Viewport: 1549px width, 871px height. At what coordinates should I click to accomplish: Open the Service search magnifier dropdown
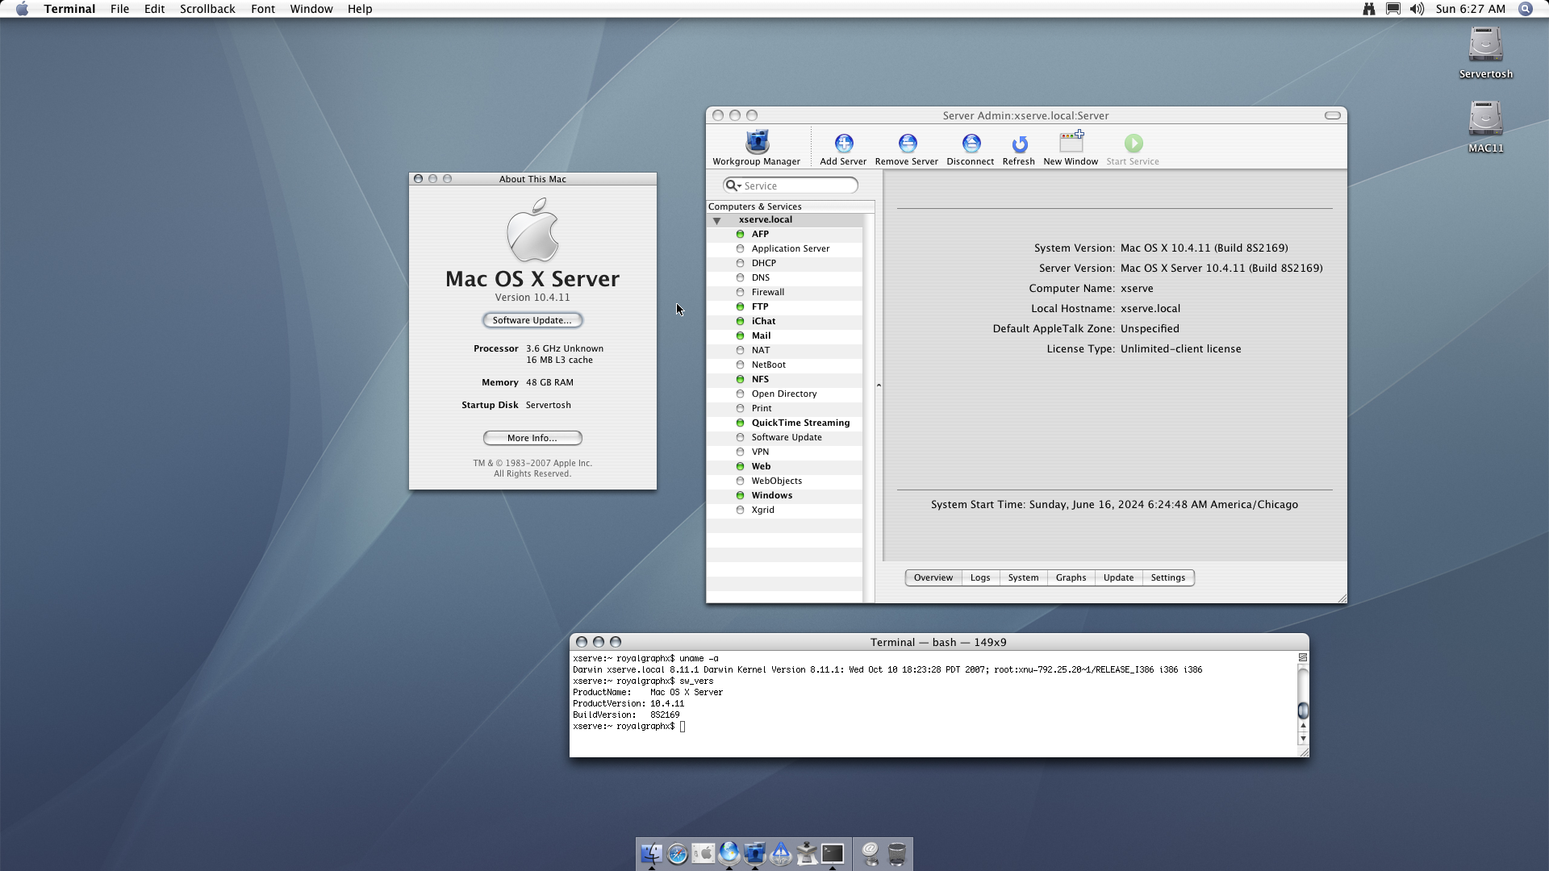pyautogui.click(x=733, y=185)
